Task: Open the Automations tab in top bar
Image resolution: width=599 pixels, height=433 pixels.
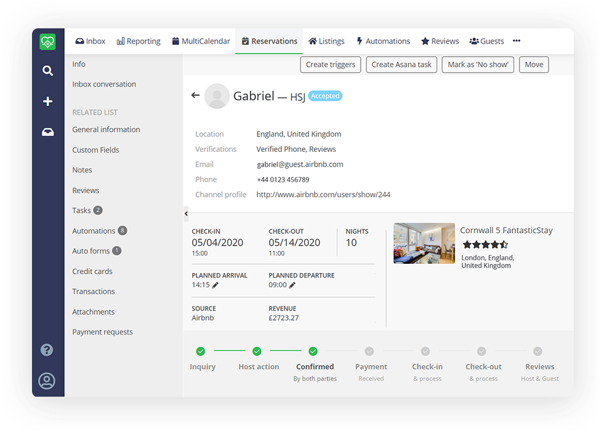Action: [x=383, y=41]
